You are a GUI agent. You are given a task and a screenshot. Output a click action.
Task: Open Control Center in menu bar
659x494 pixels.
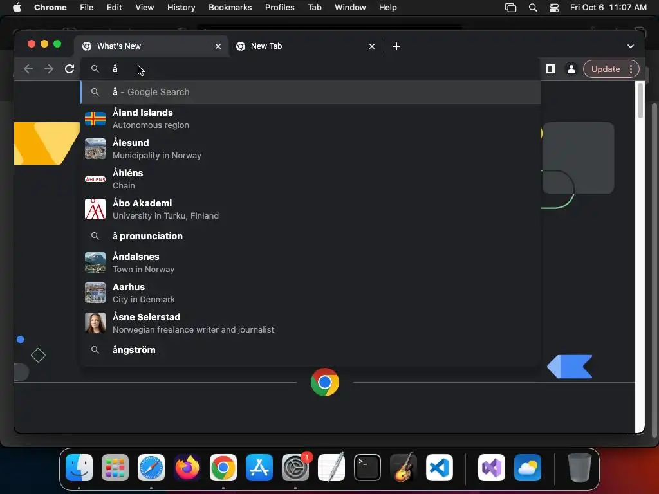point(554,8)
